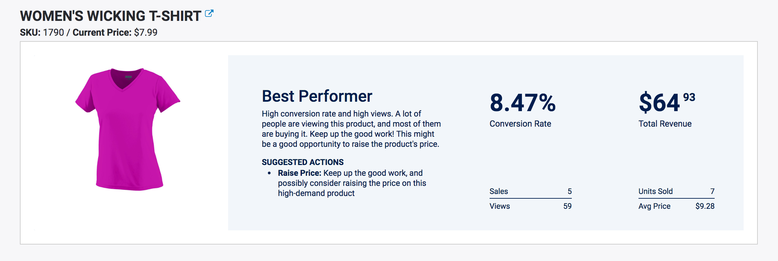Click the Views row label

coord(500,206)
